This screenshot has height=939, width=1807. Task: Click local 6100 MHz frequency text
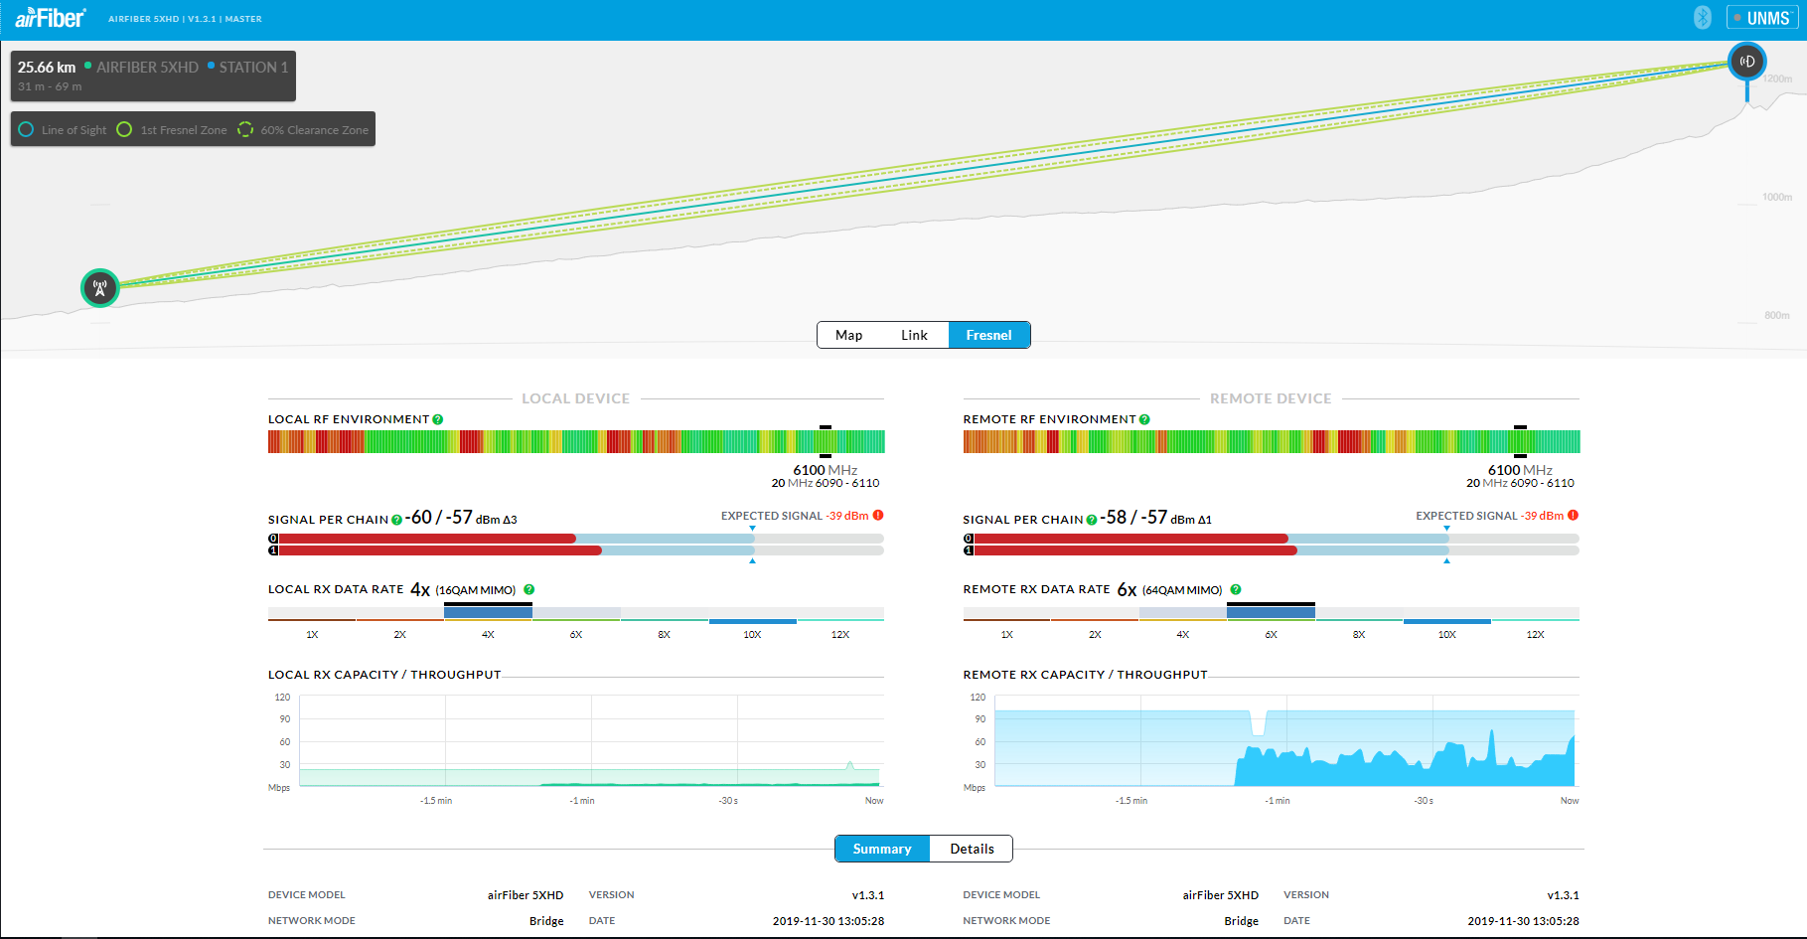[825, 470]
